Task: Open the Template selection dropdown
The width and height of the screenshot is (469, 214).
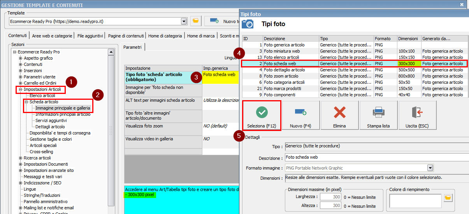Action: point(184,21)
